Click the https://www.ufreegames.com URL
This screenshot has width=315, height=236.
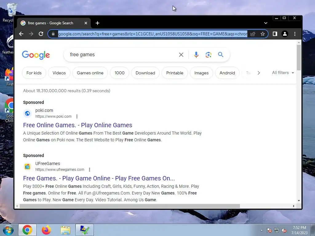60,170
